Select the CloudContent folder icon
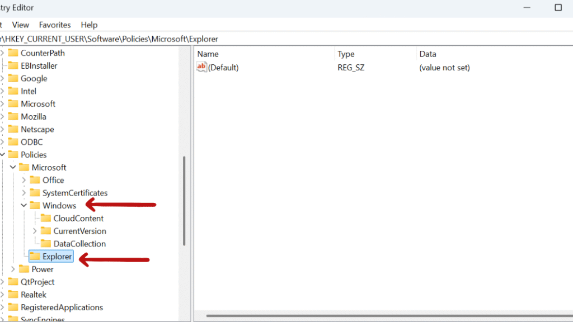The height and width of the screenshot is (322, 573). coord(46,219)
